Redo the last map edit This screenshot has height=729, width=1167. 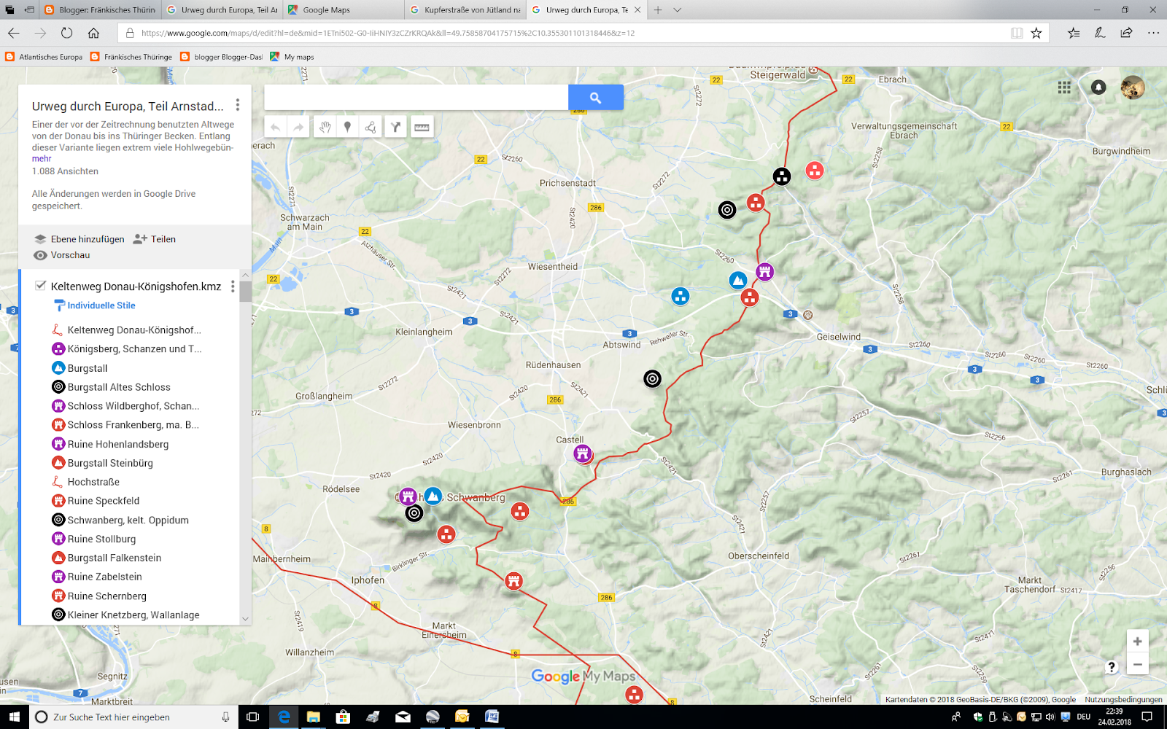[298, 127]
